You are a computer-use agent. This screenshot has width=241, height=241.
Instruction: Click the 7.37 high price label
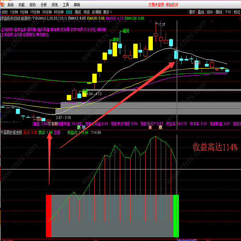click(x=162, y=24)
